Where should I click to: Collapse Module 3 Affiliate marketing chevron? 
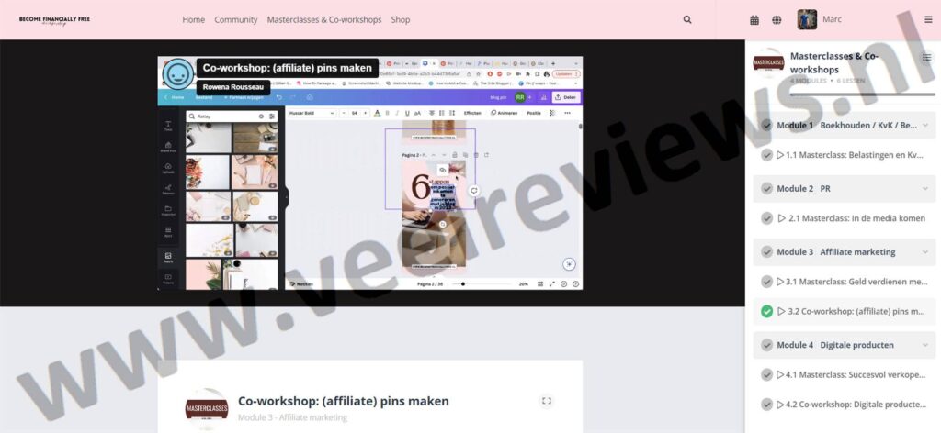click(925, 252)
